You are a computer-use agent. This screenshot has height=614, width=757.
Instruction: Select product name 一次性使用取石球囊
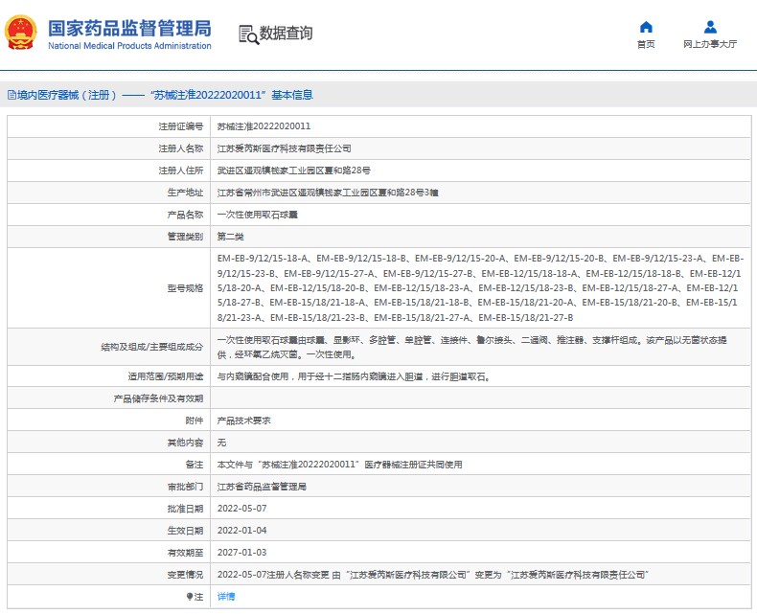coord(258,215)
